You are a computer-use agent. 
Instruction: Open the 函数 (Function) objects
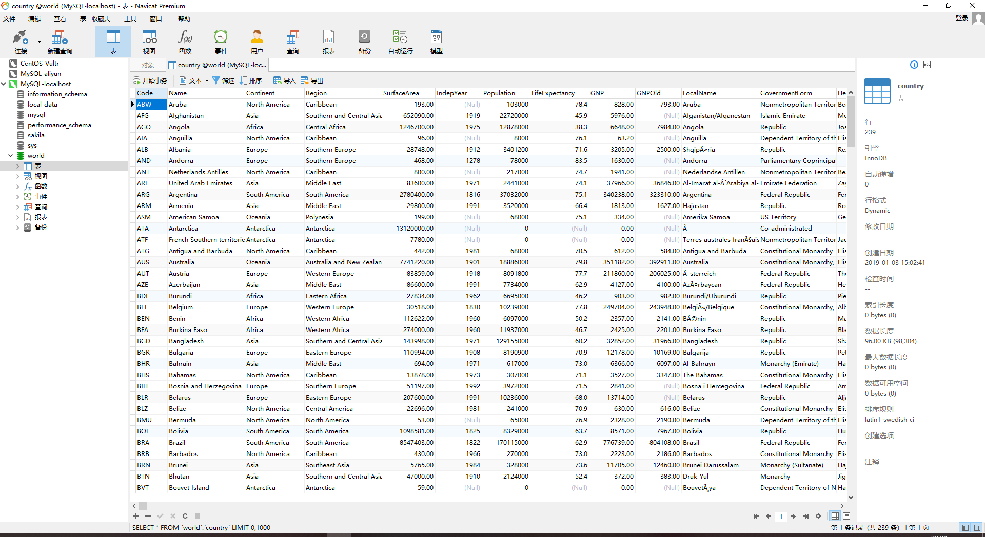click(x=185, y=42)
